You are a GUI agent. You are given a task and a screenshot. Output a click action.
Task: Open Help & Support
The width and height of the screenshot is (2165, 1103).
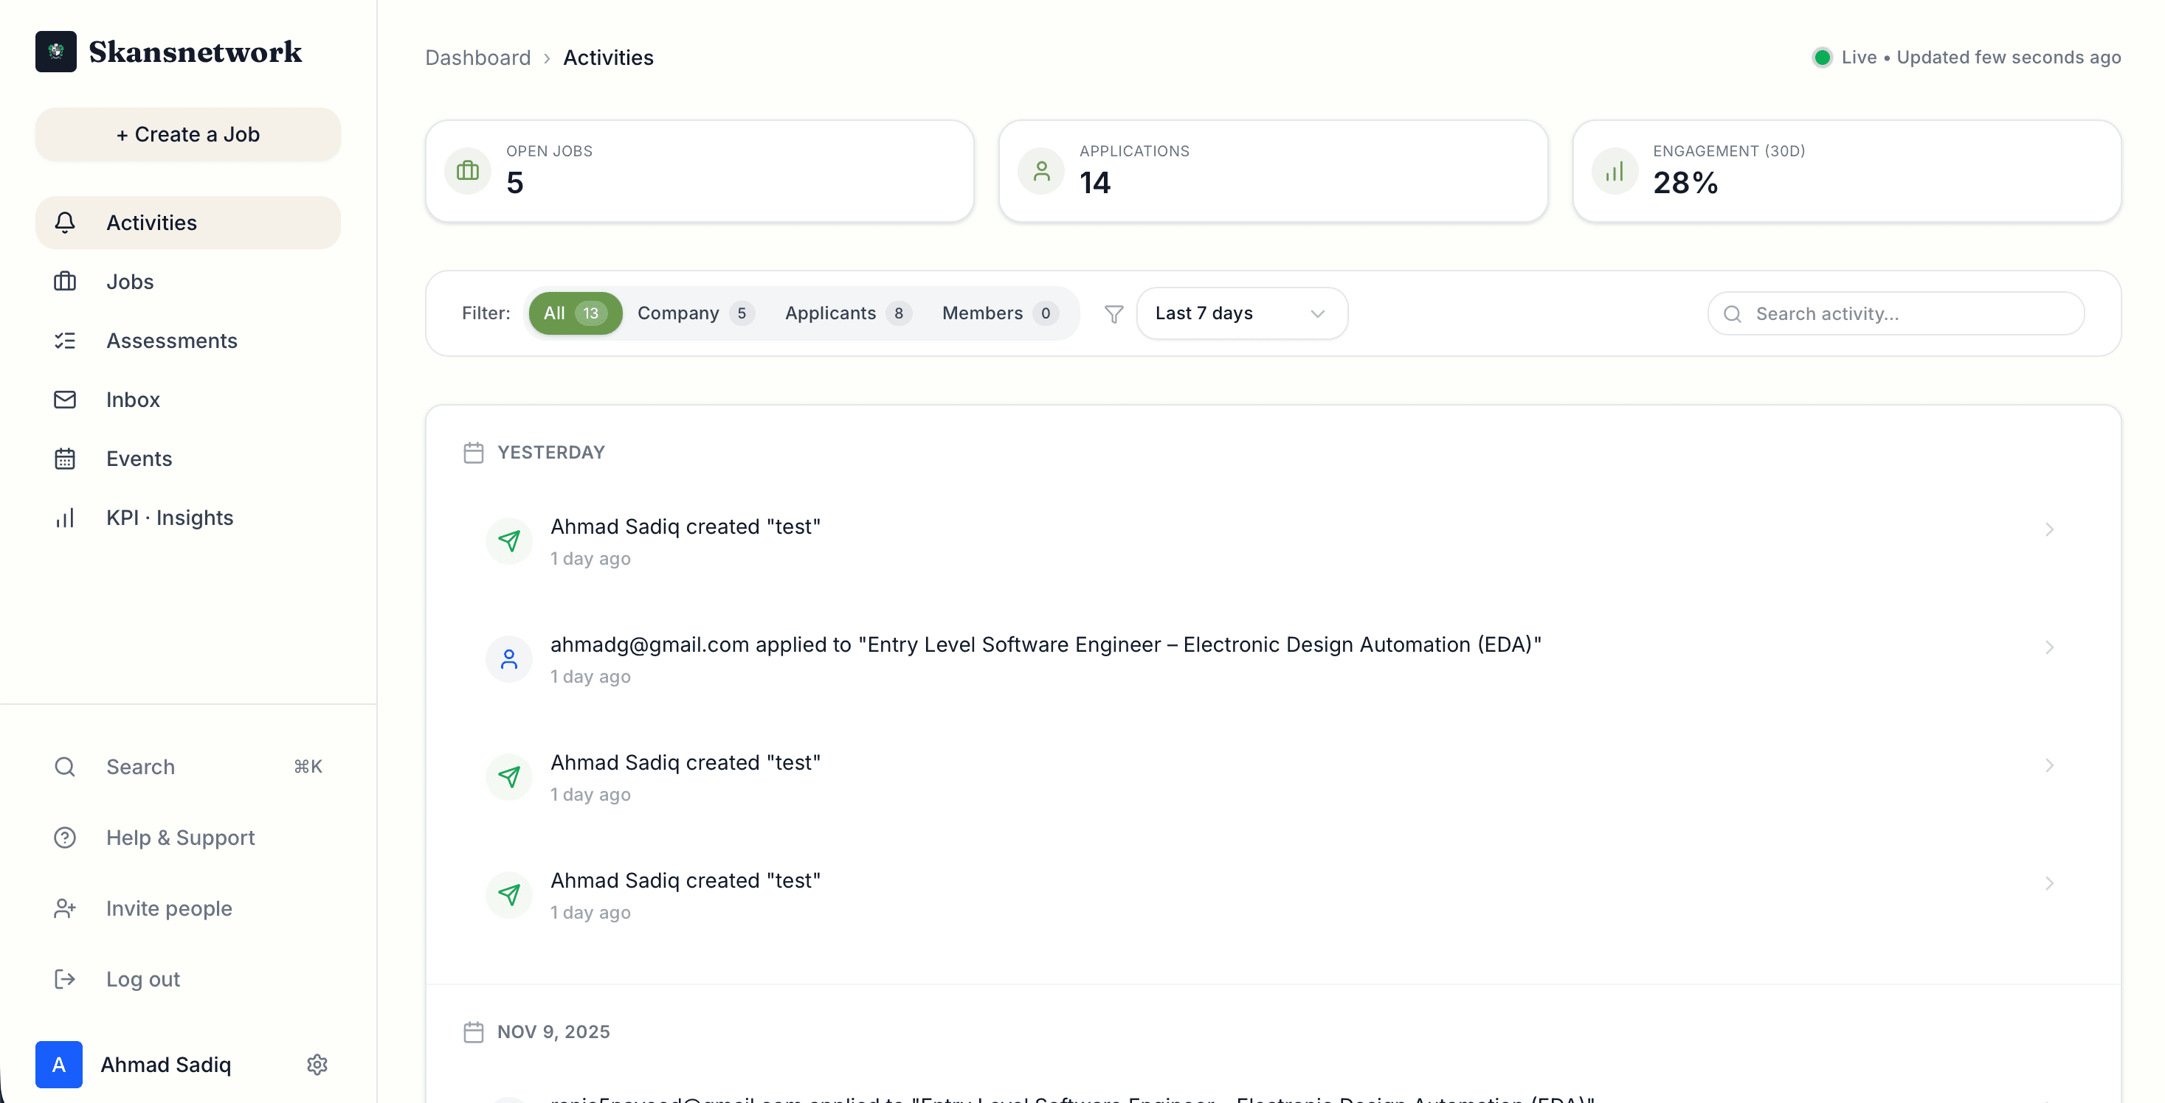coord(180,838)
